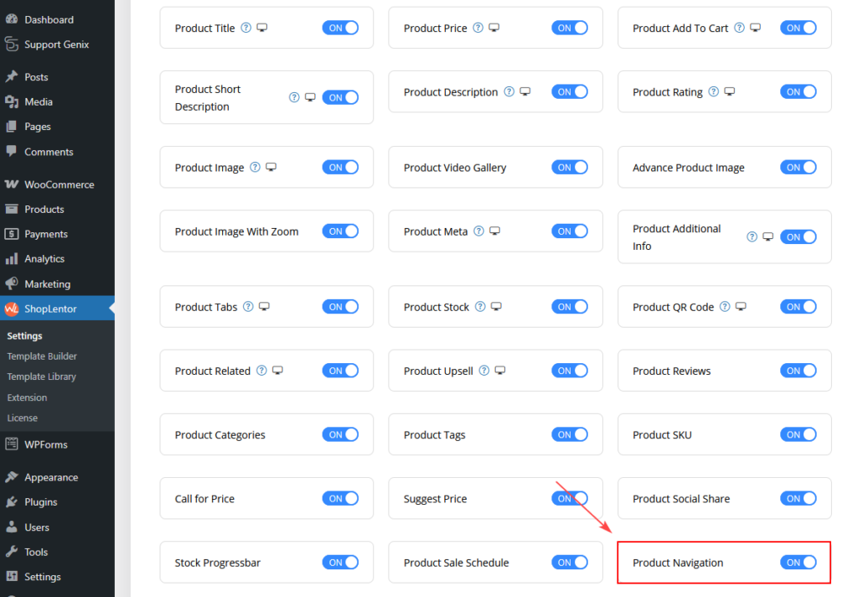This screenshot has width=858, height=597.
Task: Click the help icon beside Product QR Code
Action: [x=726, y=306]
